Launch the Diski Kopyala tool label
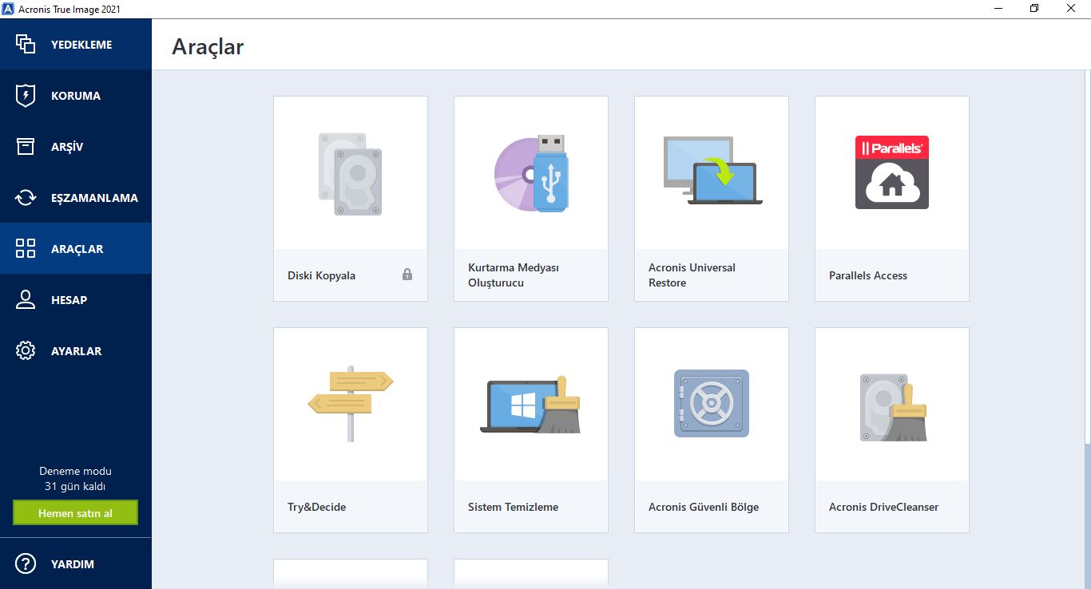The height and width of the screenshot is (589, 1091). (321, 275)
